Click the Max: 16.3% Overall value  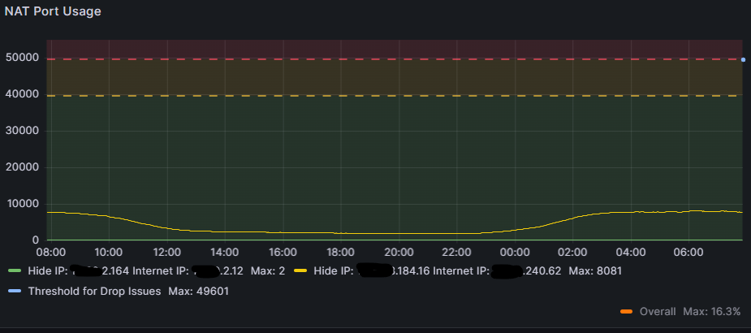(712, 312)
